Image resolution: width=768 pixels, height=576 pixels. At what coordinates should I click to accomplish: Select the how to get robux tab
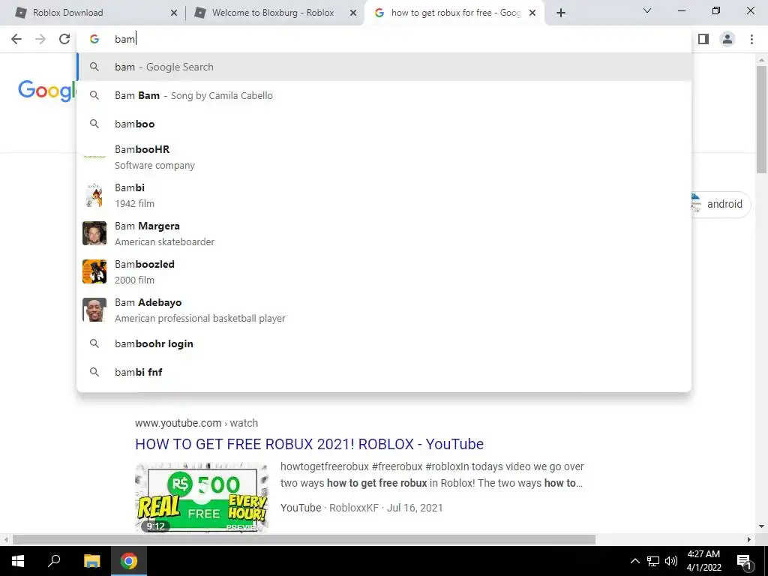click(x=454, y=13)
